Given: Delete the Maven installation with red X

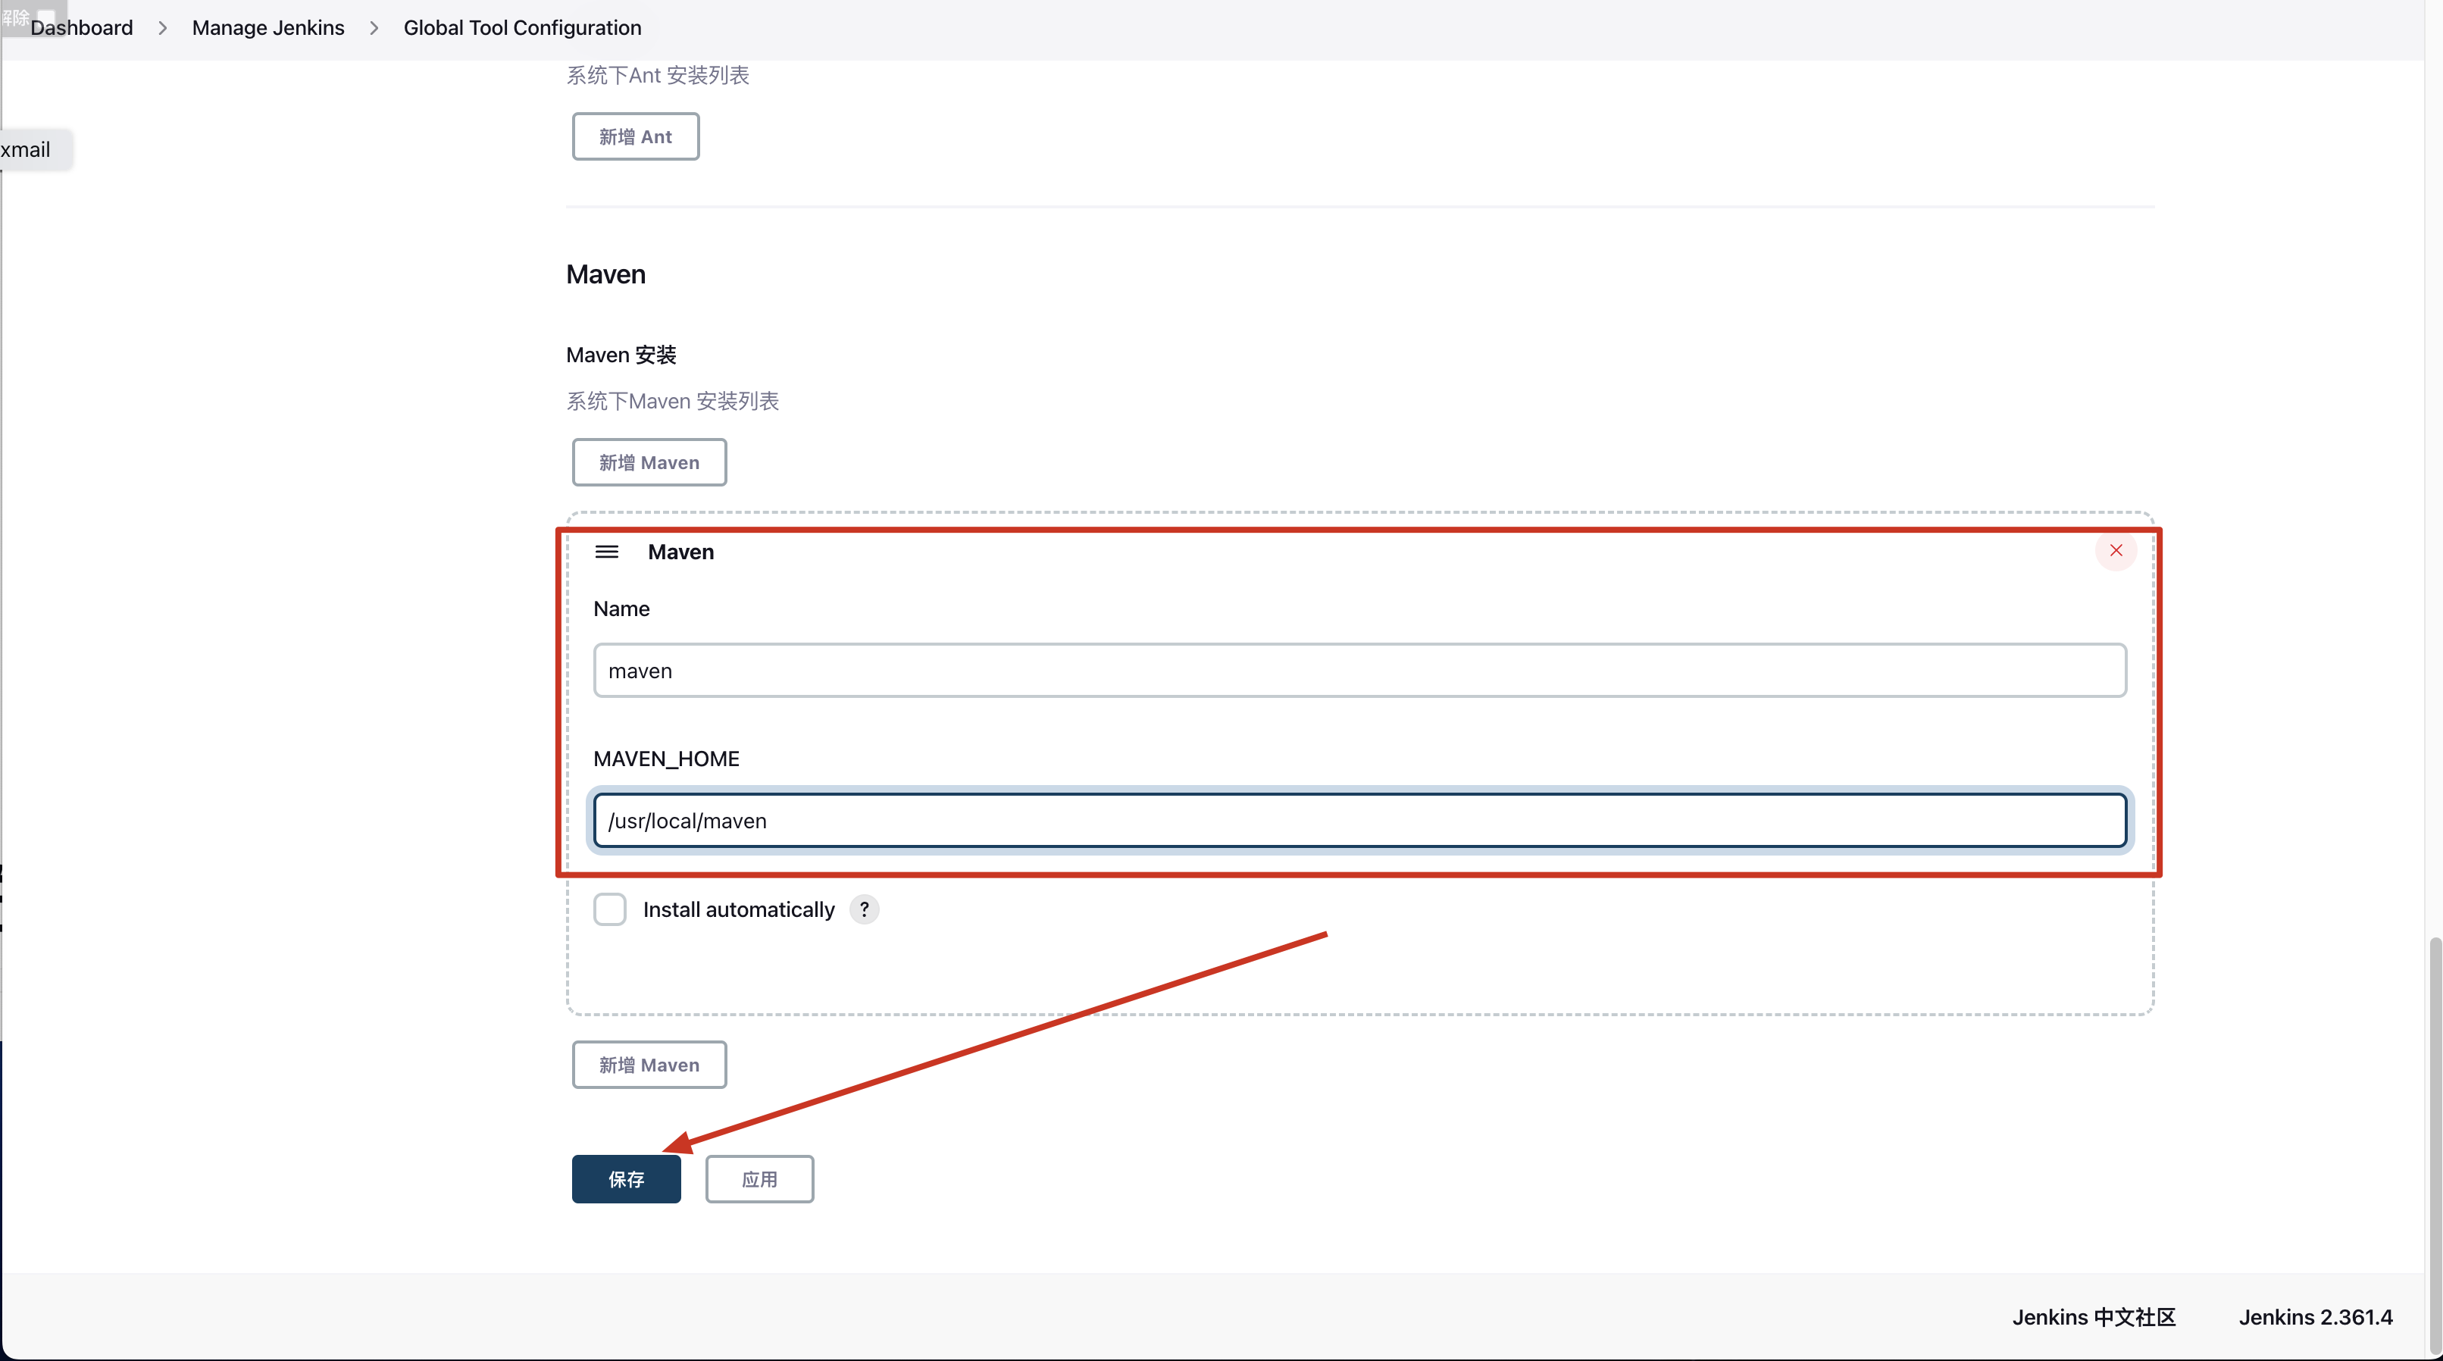Looking at the screenshot, I should [x=2116, y=550].
